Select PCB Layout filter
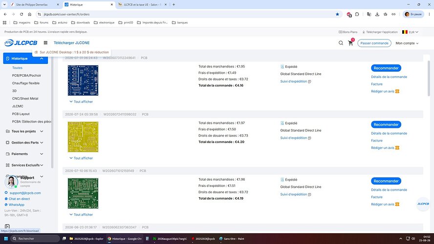 point(21,114)
